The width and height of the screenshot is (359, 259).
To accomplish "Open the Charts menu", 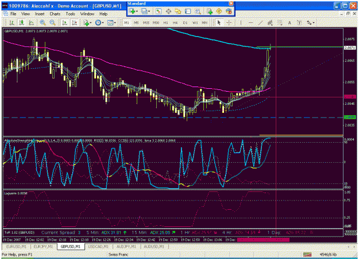I will 55,14.
